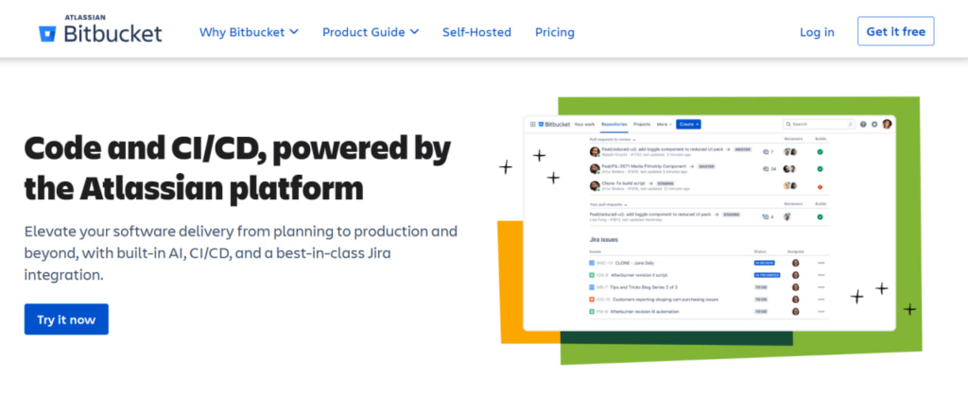Screen dimensions: 968x412
Task: Click the Get it free button
Action: coord(895,31)
